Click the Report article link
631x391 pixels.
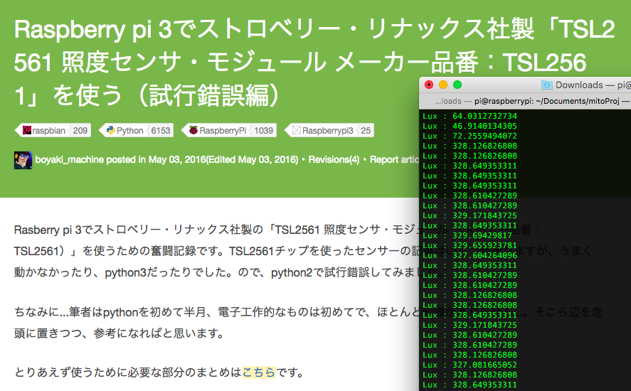(x=394, y=160)
